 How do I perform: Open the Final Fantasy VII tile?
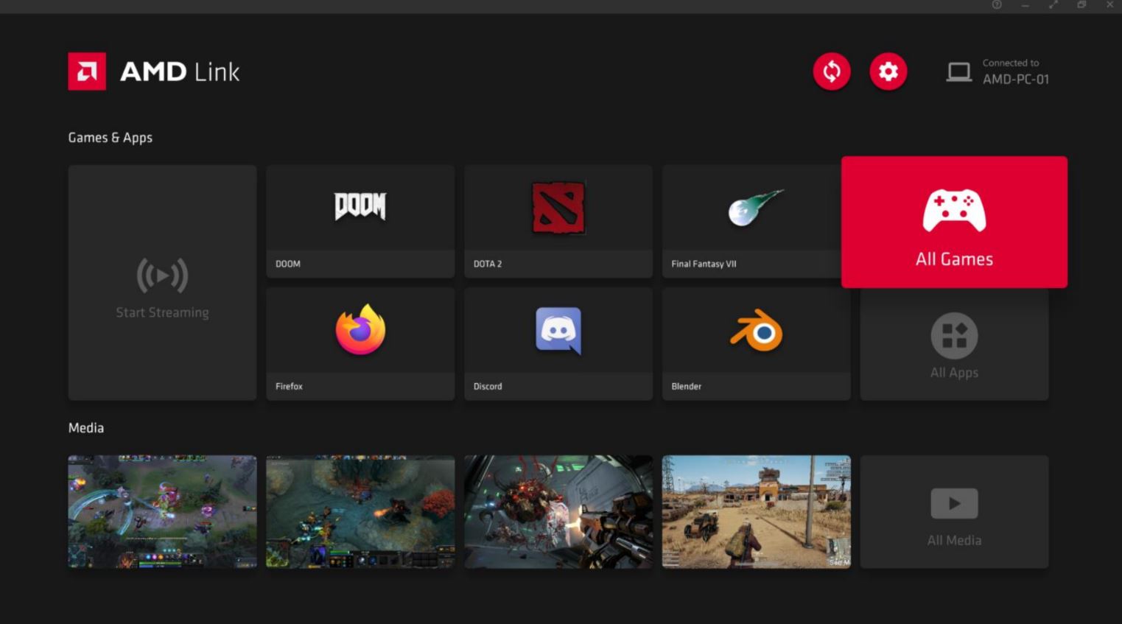point(751,221)
